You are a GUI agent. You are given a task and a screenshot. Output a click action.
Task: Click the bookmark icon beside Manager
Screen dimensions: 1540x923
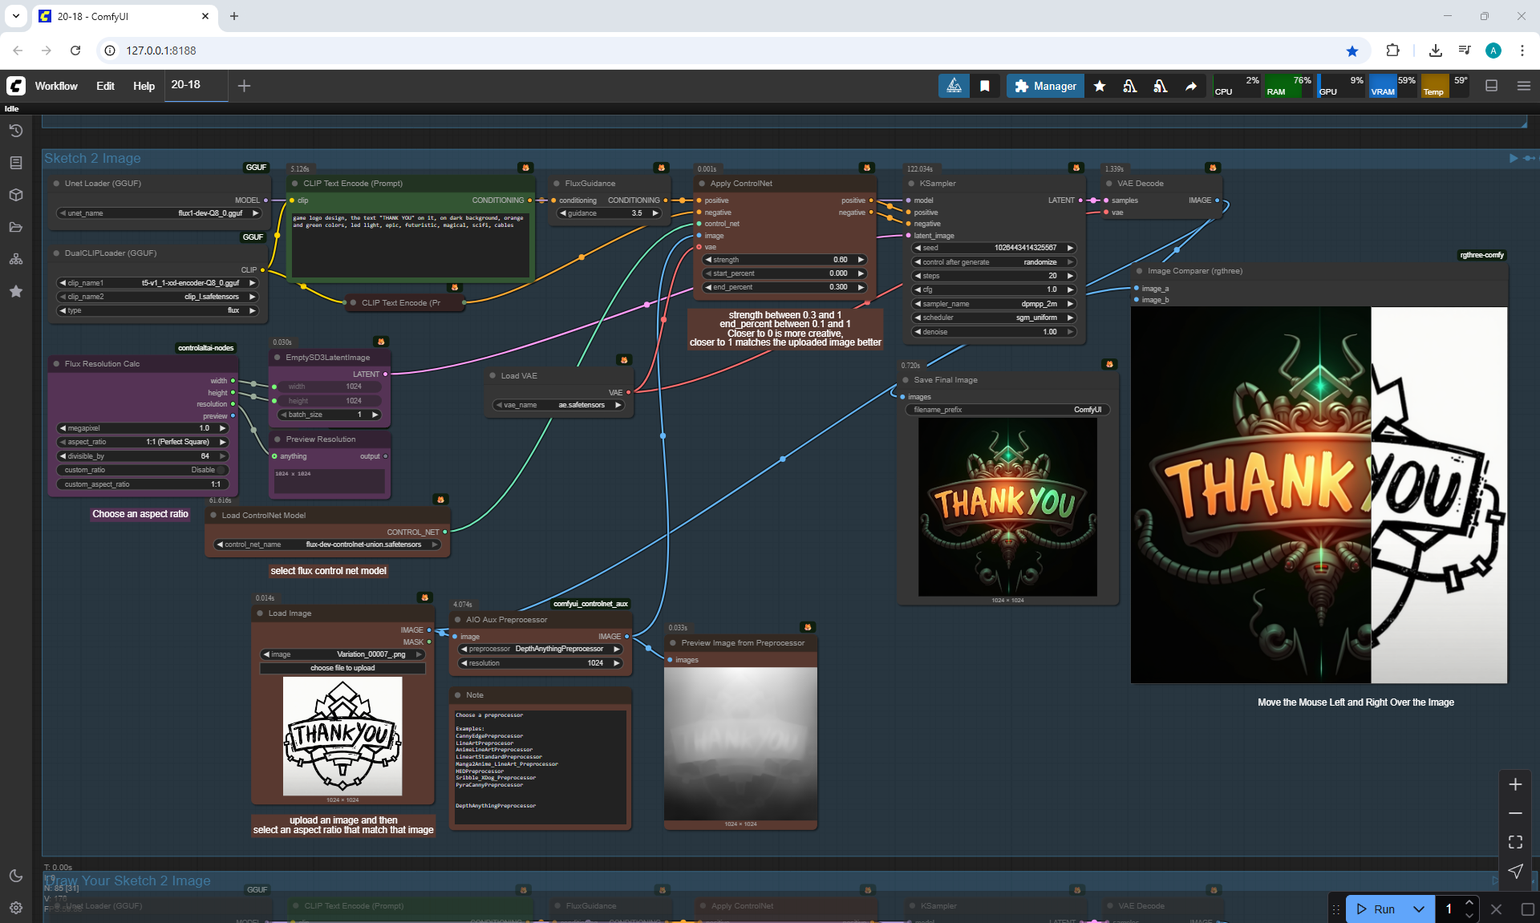coord(985,86)
